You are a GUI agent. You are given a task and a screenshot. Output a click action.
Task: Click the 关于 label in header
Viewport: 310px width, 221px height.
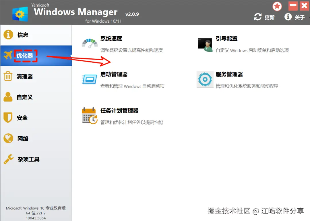point(299,17)
